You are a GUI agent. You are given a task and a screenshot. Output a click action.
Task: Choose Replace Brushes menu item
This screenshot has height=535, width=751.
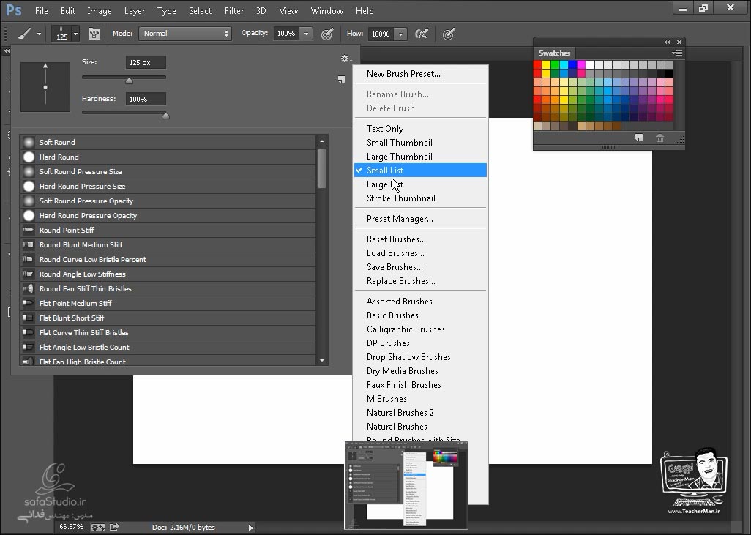pyautogui.click(x=421, y=280)
